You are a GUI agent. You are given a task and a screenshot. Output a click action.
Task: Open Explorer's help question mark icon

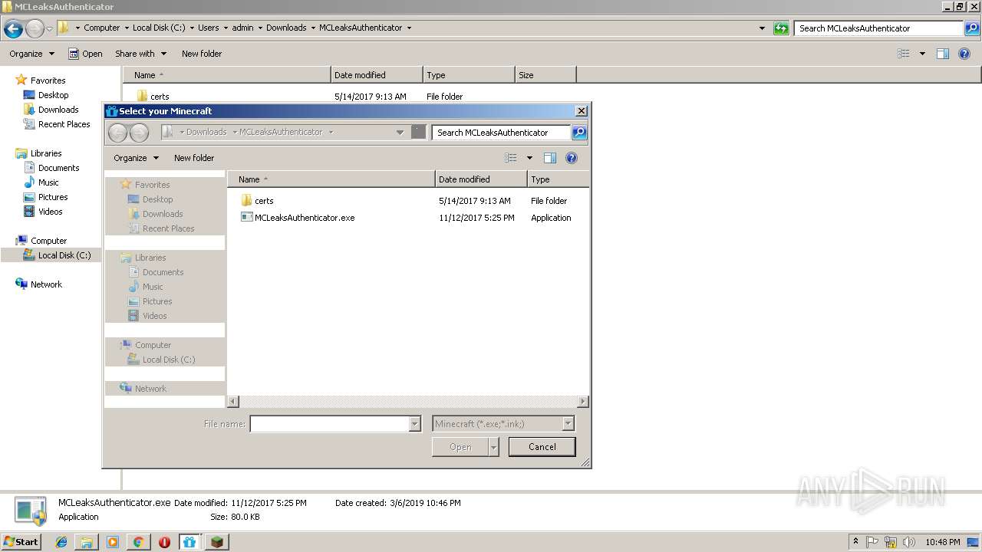tap(964, 54)
